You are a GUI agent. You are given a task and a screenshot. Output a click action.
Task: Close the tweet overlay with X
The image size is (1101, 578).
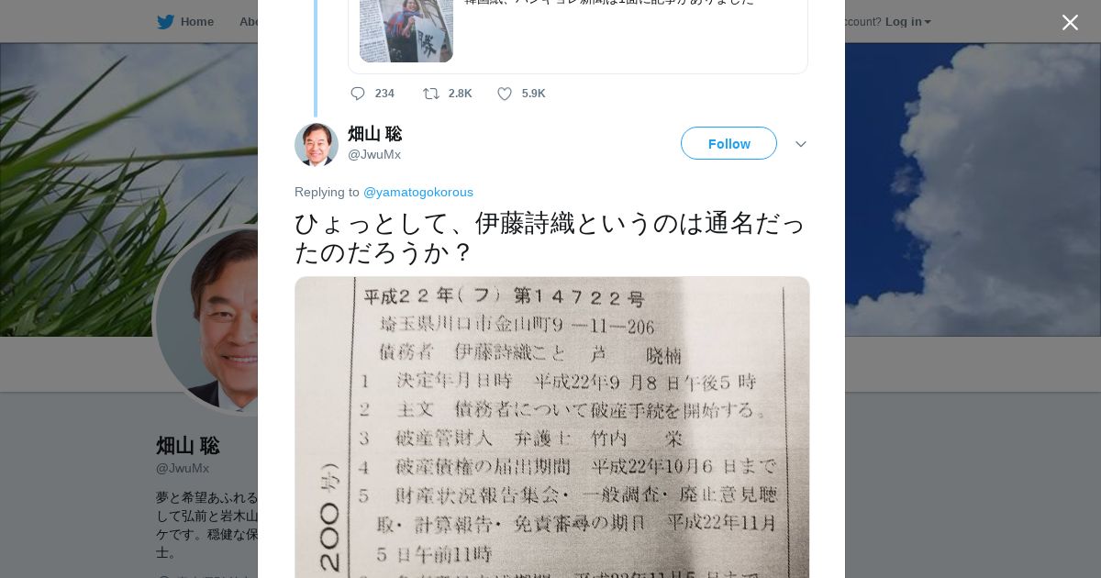[x=1070, y=22]
